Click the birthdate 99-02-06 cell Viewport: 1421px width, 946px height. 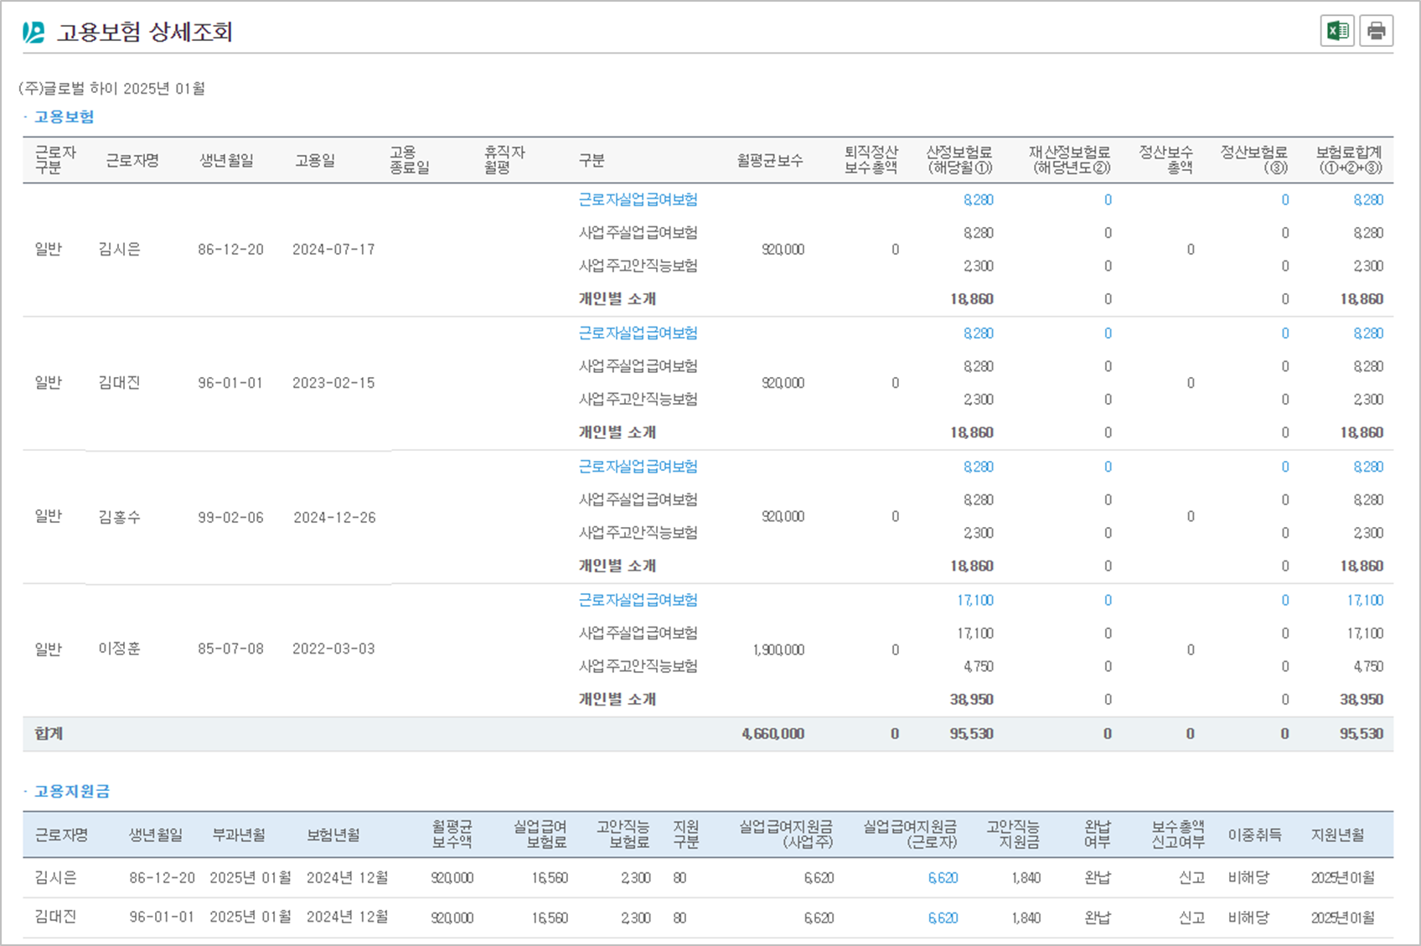coord(230,517)
